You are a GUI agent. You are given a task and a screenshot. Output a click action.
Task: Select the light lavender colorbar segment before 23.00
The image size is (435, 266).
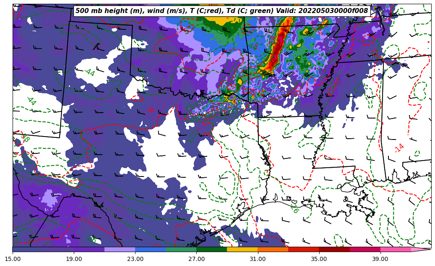click(120, 250)
